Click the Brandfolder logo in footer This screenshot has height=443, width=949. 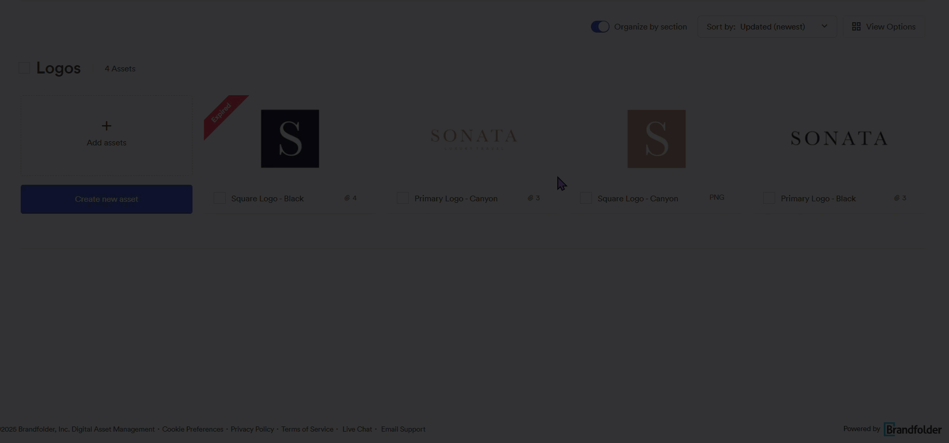[x=913, y=429]
